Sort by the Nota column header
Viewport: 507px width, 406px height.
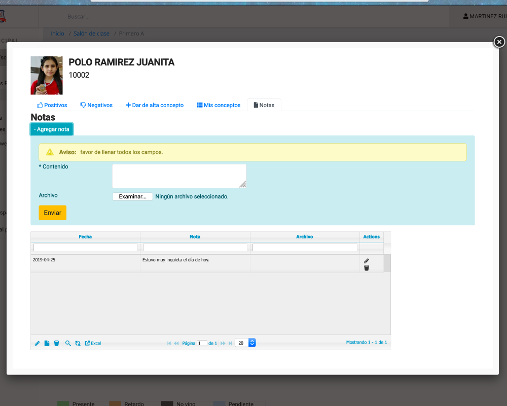pos(195,236)
